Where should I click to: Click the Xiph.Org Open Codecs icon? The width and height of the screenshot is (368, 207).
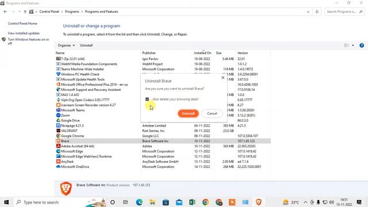(58, 100)
